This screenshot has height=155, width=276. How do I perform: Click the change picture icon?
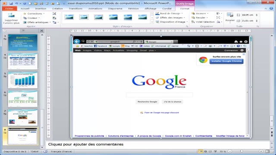[x=54, y=18]
